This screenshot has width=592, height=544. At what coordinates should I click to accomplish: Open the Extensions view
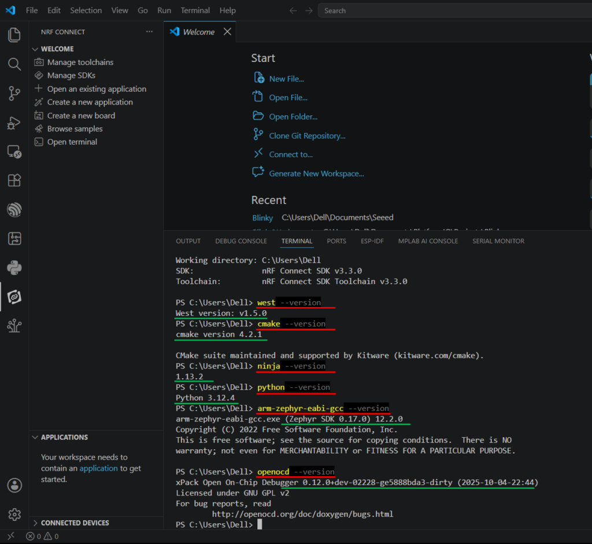14,180
